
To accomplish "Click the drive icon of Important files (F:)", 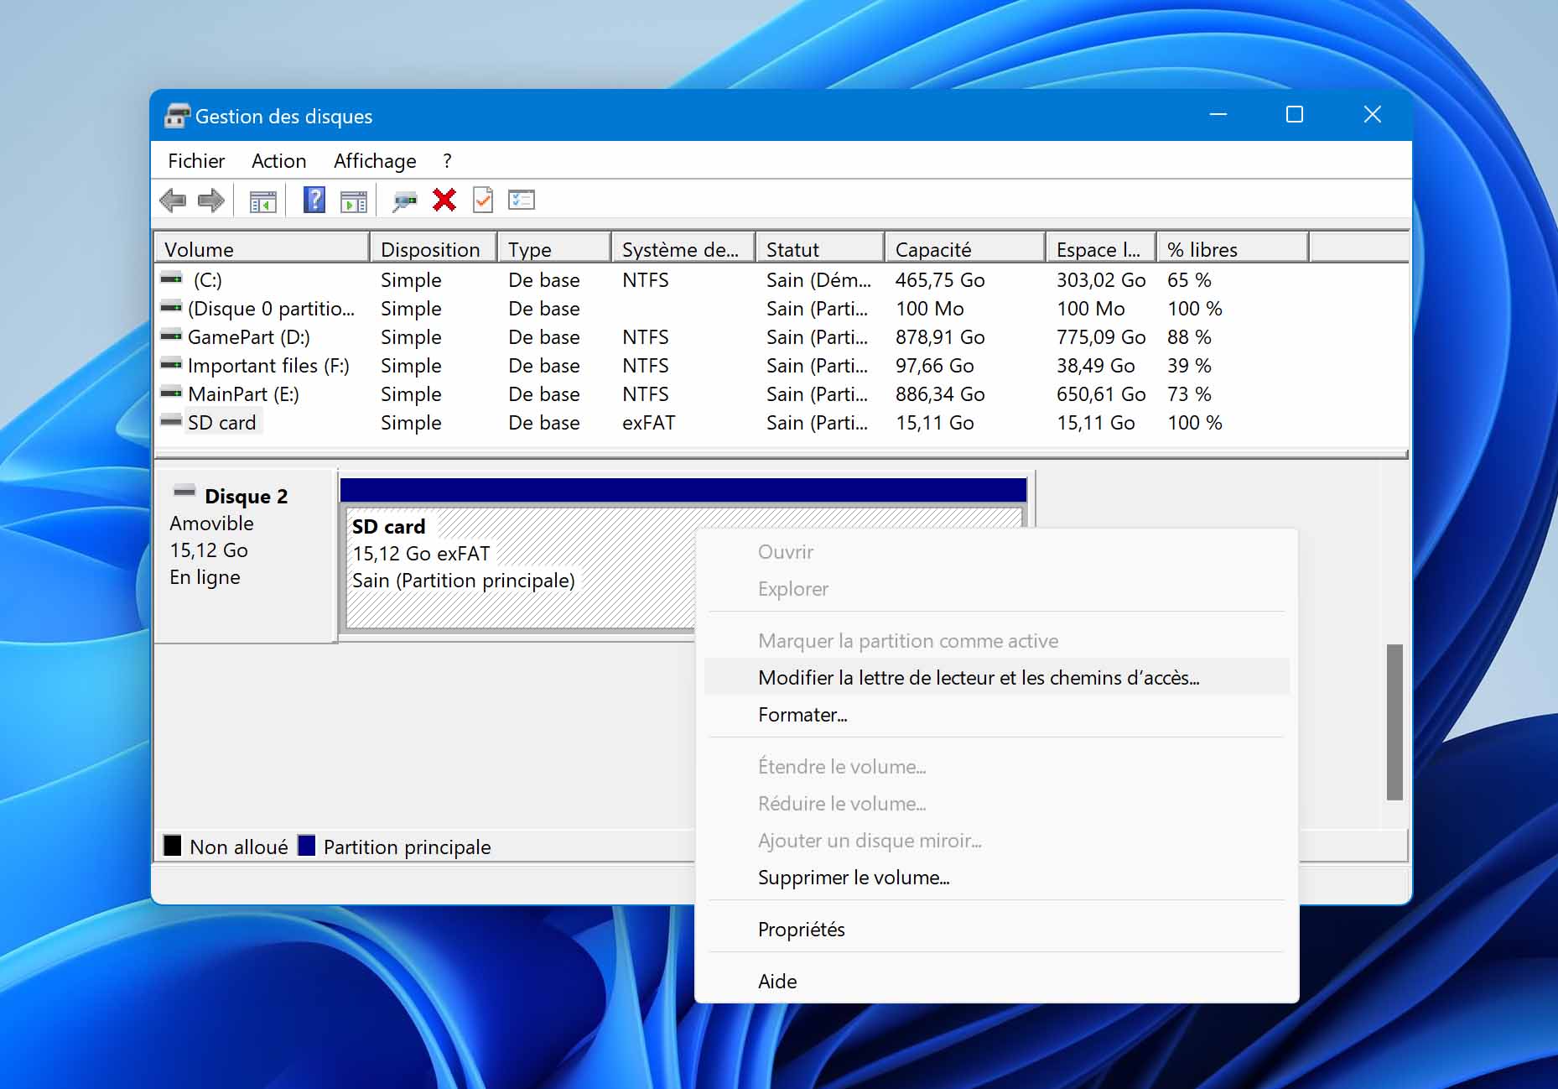I will 171,364.
